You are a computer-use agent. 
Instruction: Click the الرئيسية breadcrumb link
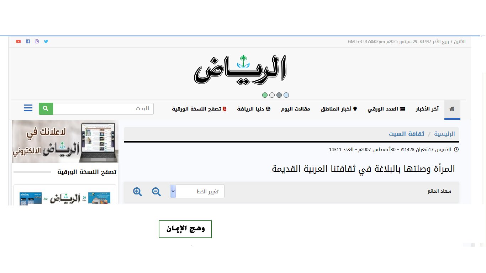tap(444, 134)
